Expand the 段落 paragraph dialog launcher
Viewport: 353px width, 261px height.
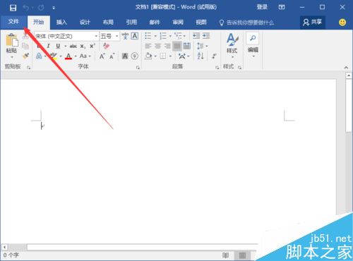(x=217, y=68)
